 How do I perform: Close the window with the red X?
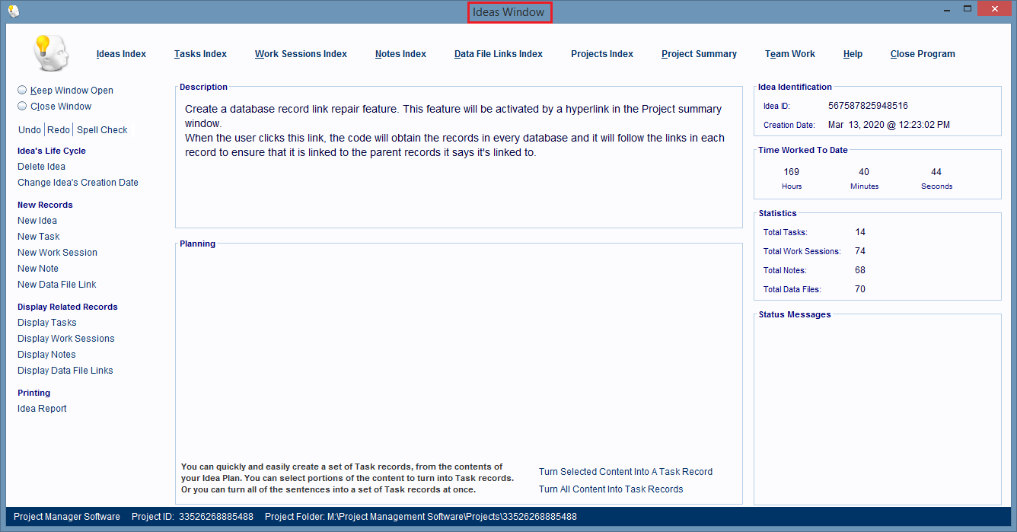pyautogui.click(x=996, y=8)
